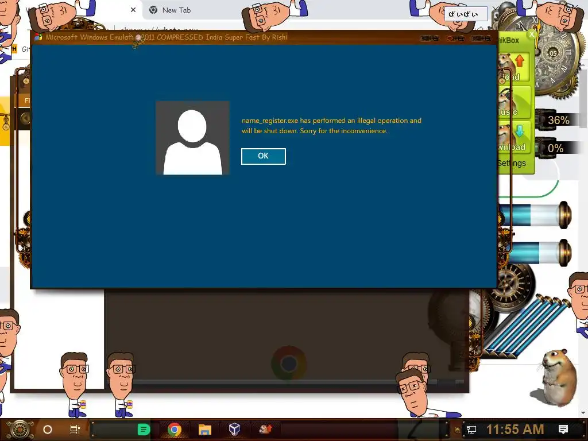The height and width of the screenshot is (441, 588).
Task: Close the green box widget with the X
Action: pyautogui.click(x=531, y=34)
